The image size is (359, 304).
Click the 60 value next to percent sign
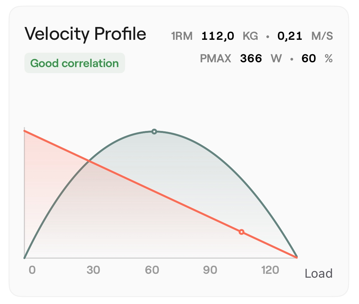(x=309, y=58)
